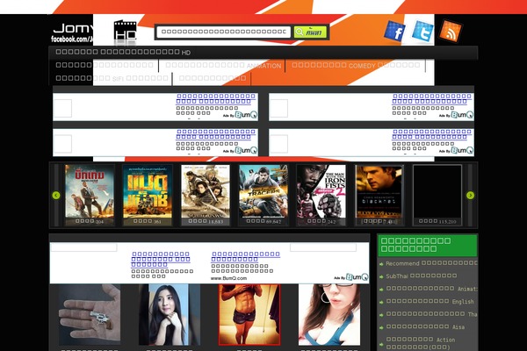The image size is (527, 351).
Task: Focus the movie search input field
Action: click(223, 32)
